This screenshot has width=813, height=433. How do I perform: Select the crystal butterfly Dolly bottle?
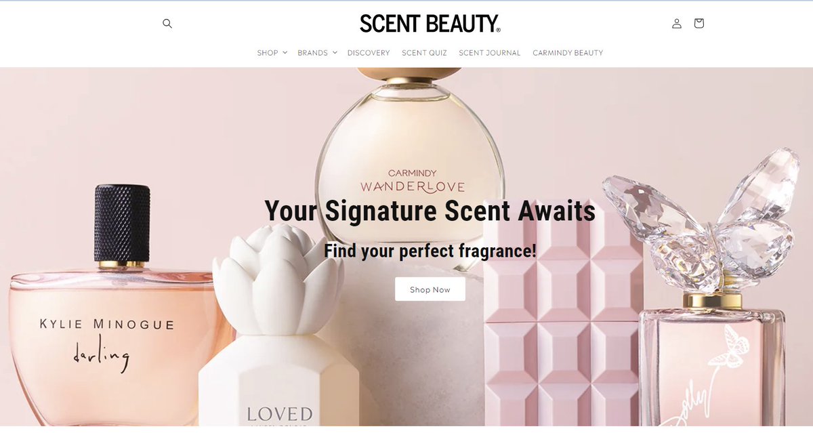[708, 291]
